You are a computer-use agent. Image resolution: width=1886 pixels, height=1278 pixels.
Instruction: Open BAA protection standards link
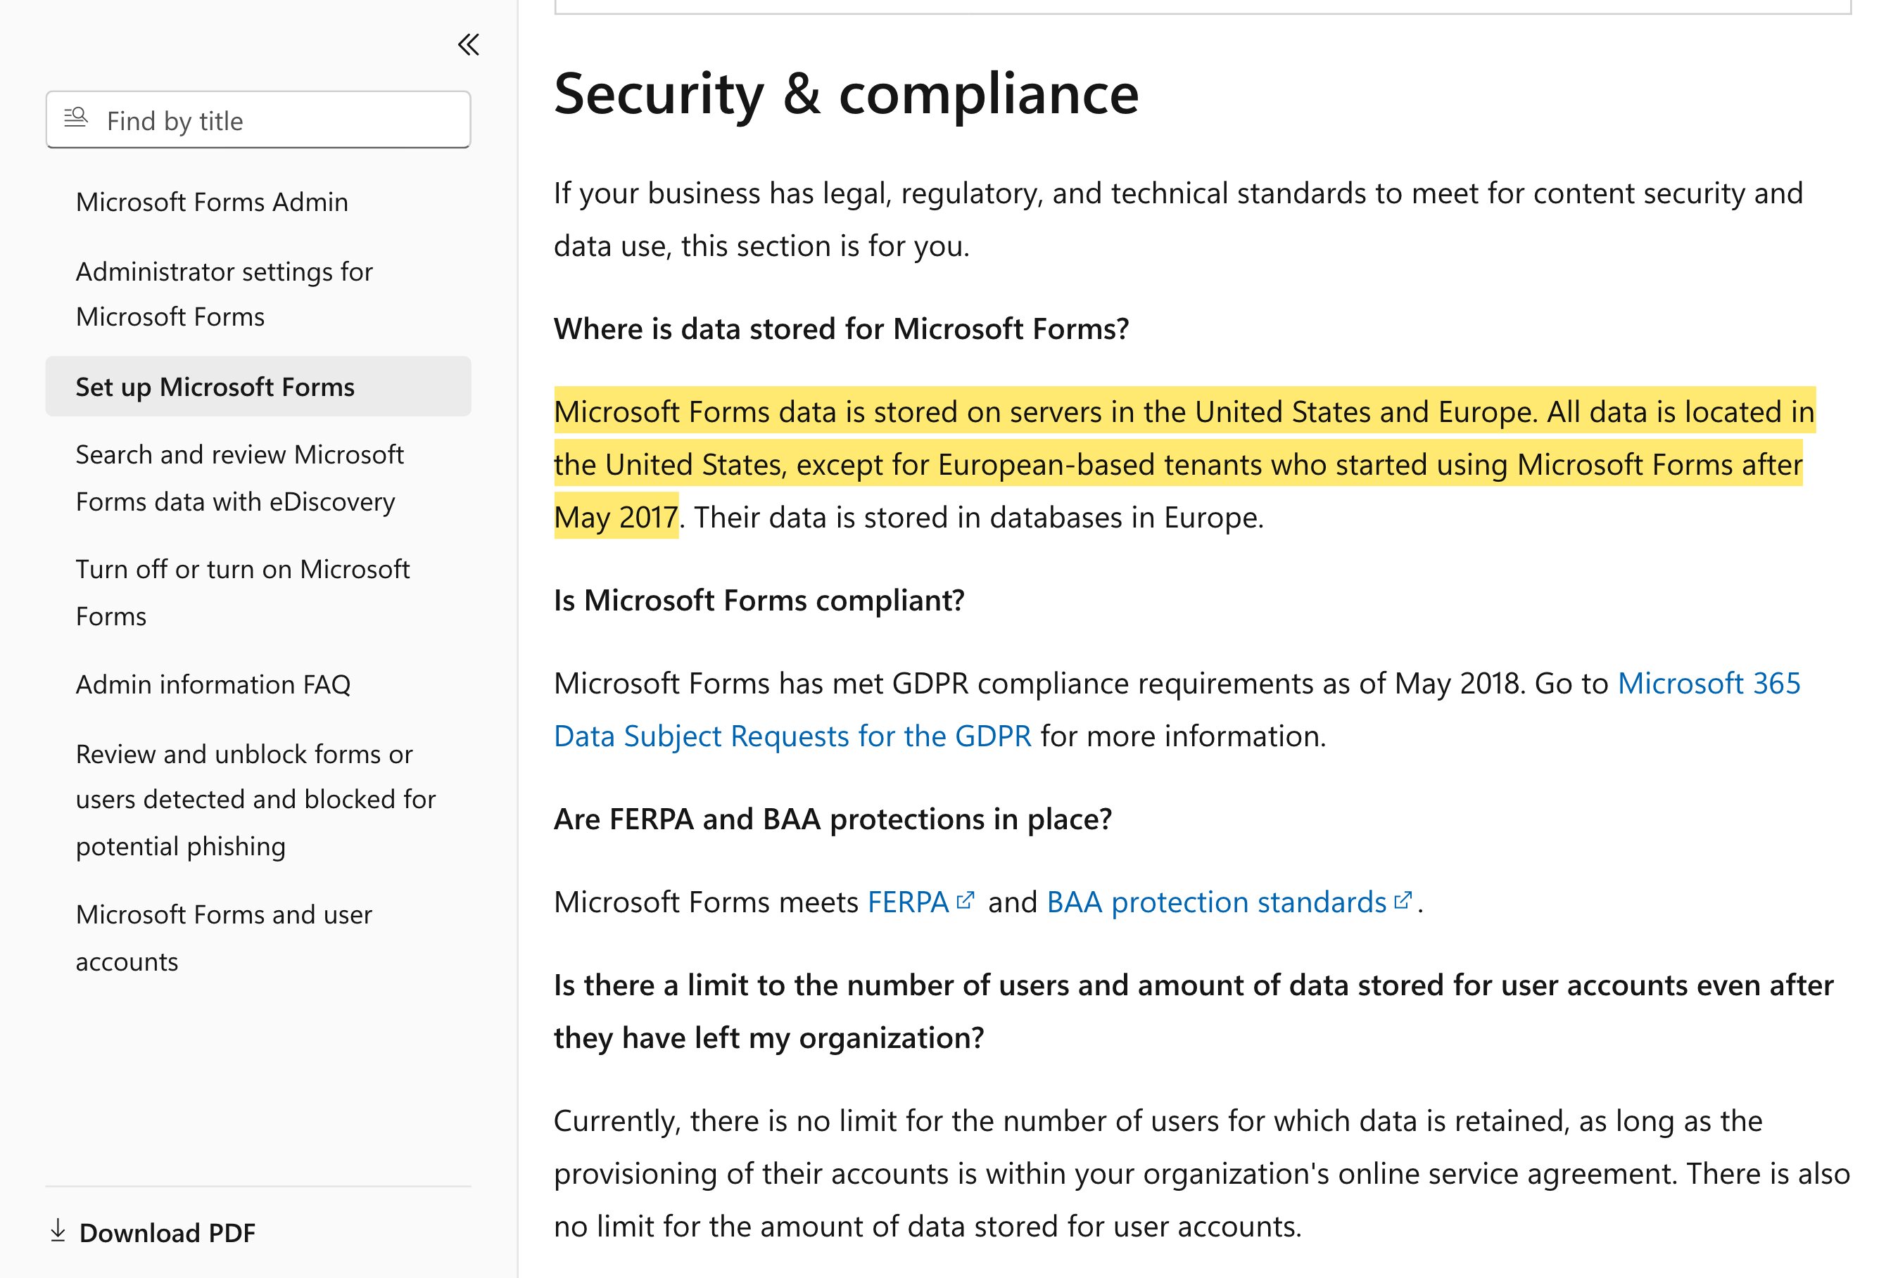point(1217,902)
